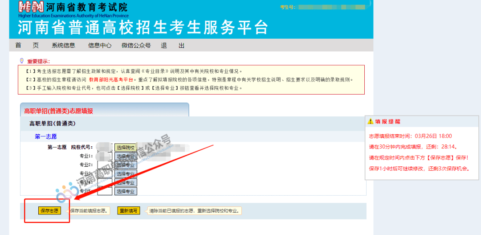481x235 pixels.
Task: Click 选择专业 button for 专业2
Action: click(126, 165)
